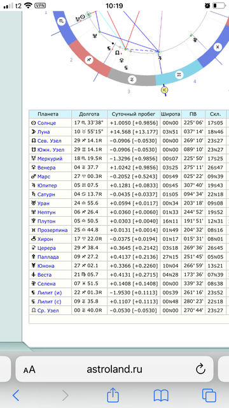Open the Церера link

tap(46, 248)
